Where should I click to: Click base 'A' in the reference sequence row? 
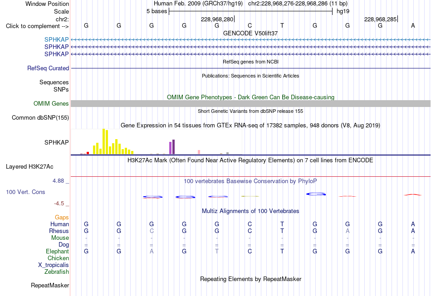point(413,25)
